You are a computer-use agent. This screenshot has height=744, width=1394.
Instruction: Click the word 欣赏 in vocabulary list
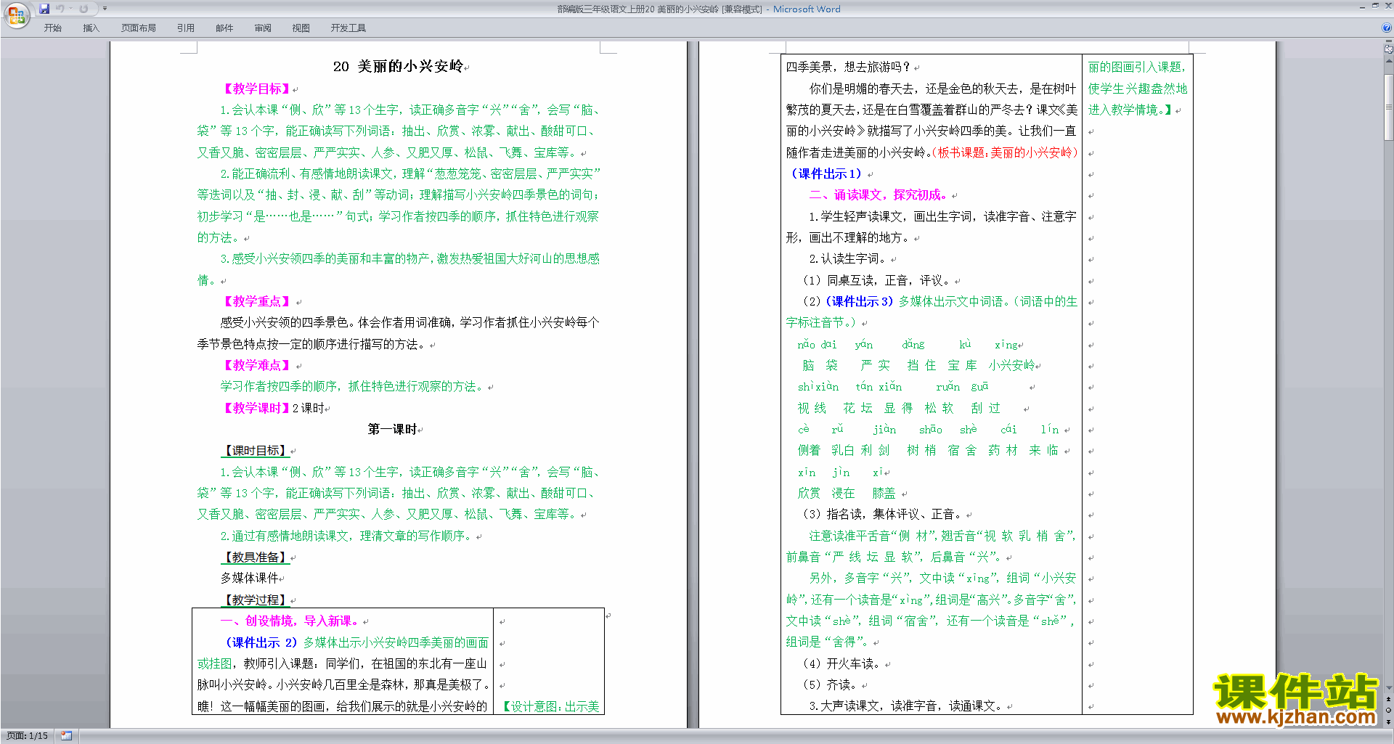[810, 494]
